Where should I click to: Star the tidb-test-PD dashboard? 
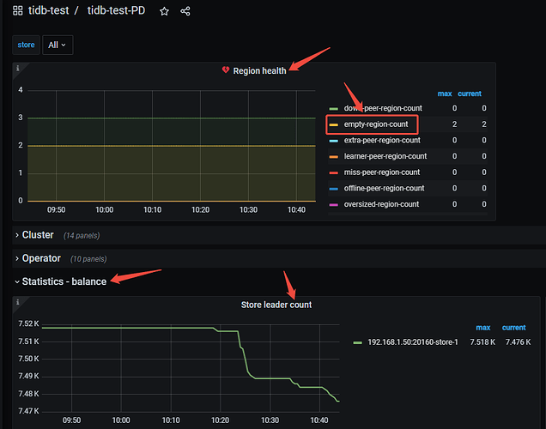pyautogui.click(x=164, y=11)
